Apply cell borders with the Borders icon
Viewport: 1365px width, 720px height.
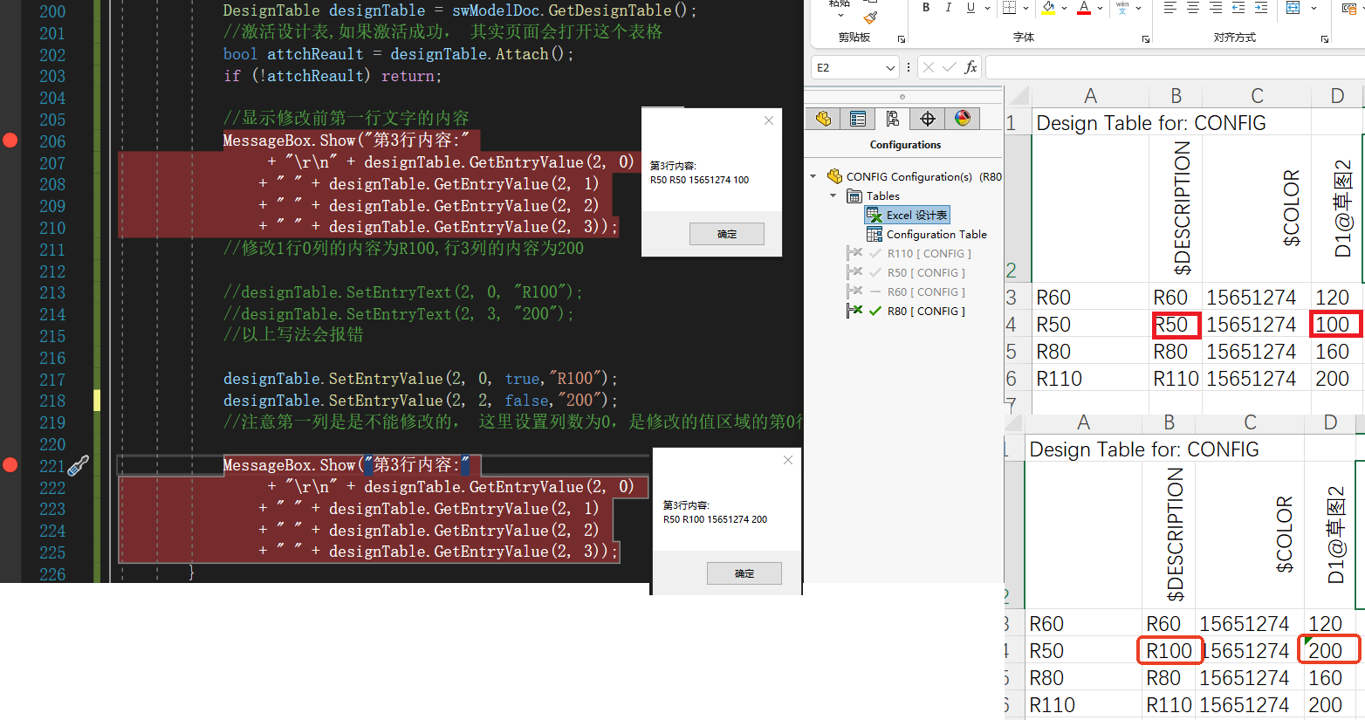coord(1009,7)
